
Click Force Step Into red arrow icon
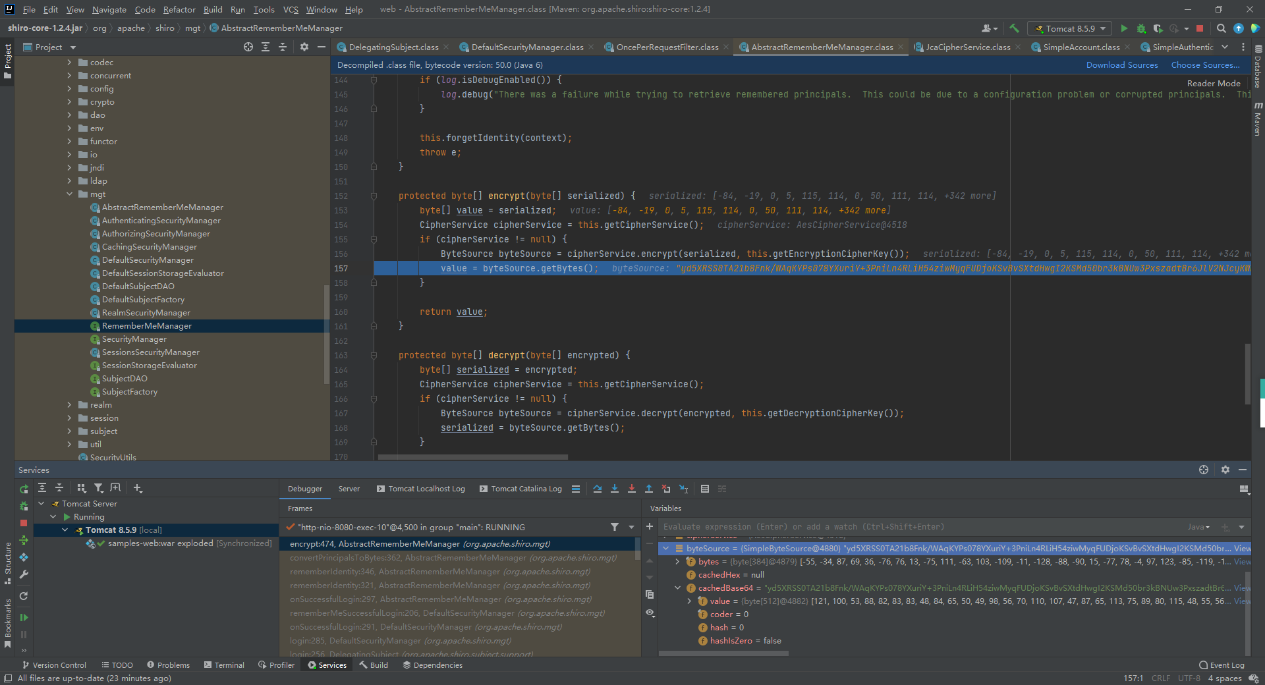pyautogui.click(x=632, y=489)
